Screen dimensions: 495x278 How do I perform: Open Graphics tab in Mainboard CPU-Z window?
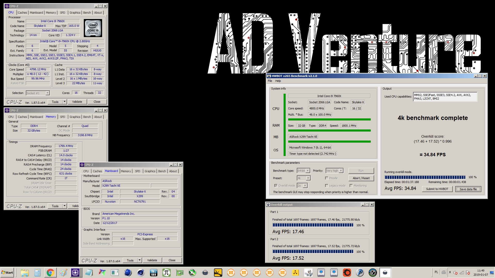150,171
